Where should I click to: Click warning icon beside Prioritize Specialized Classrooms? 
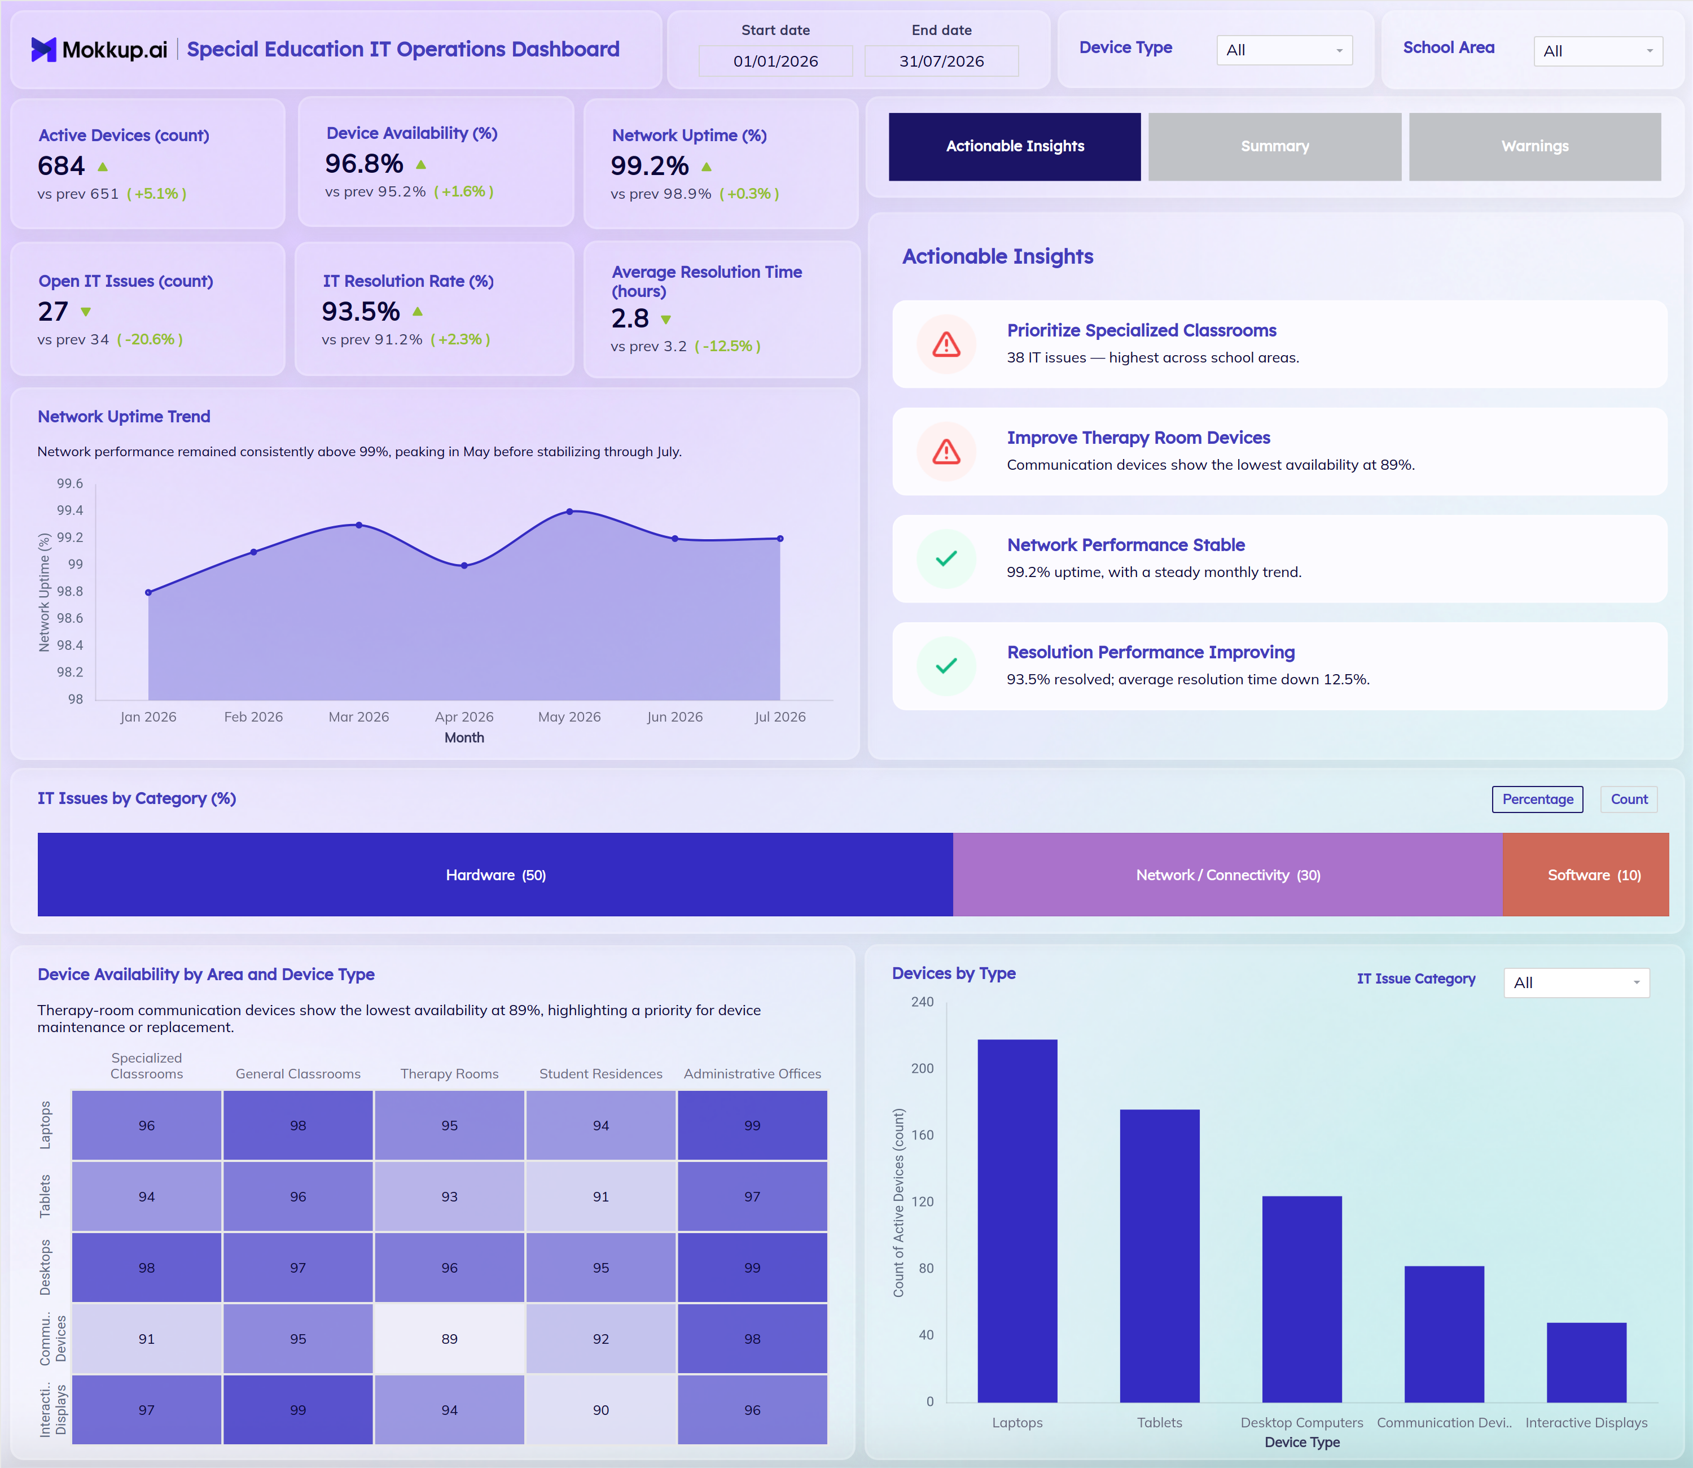point(946,345)
